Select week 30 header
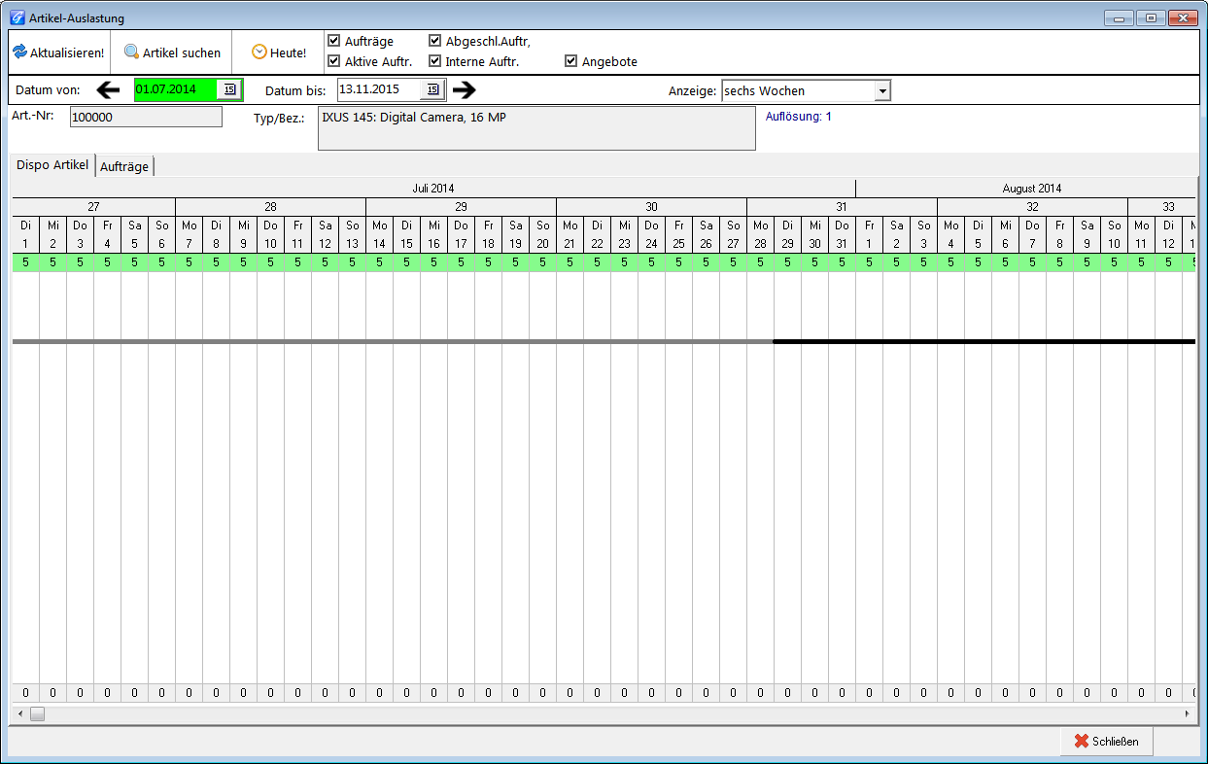Image resolution: width=1208 pixels, height=764 pixels. [x=651, y=207]
